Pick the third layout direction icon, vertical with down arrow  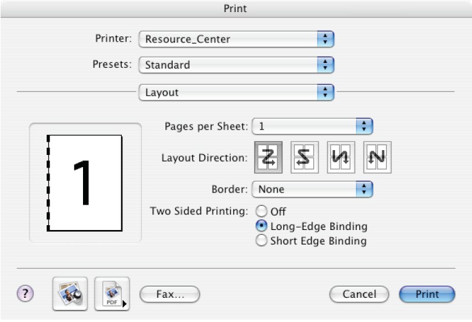pyautogui.click(x=341, y=157)
